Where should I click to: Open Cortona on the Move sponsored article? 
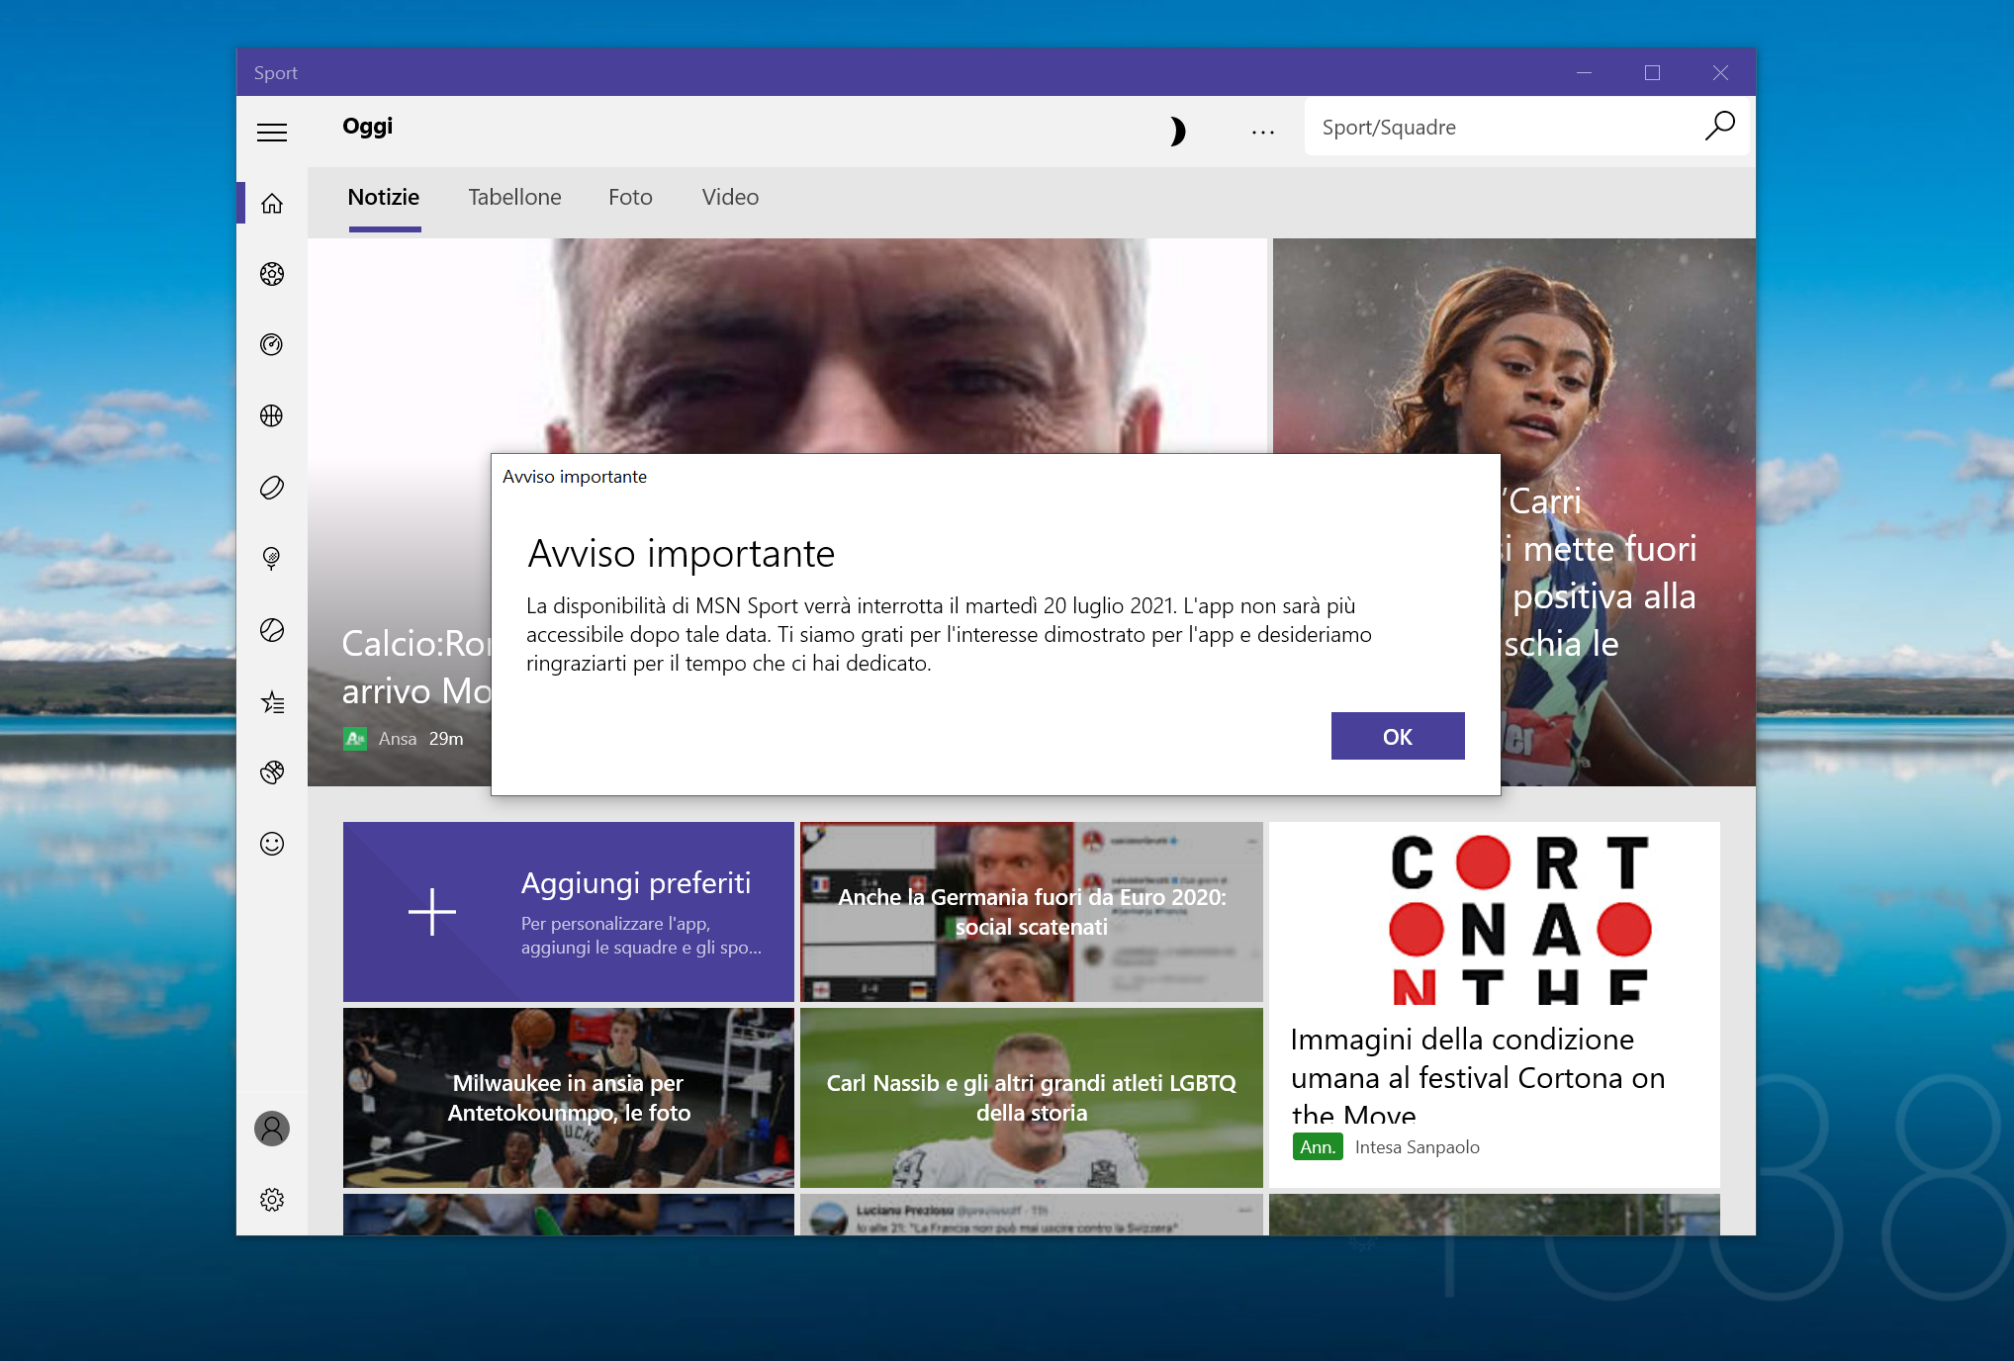tap(1495, 1005)
